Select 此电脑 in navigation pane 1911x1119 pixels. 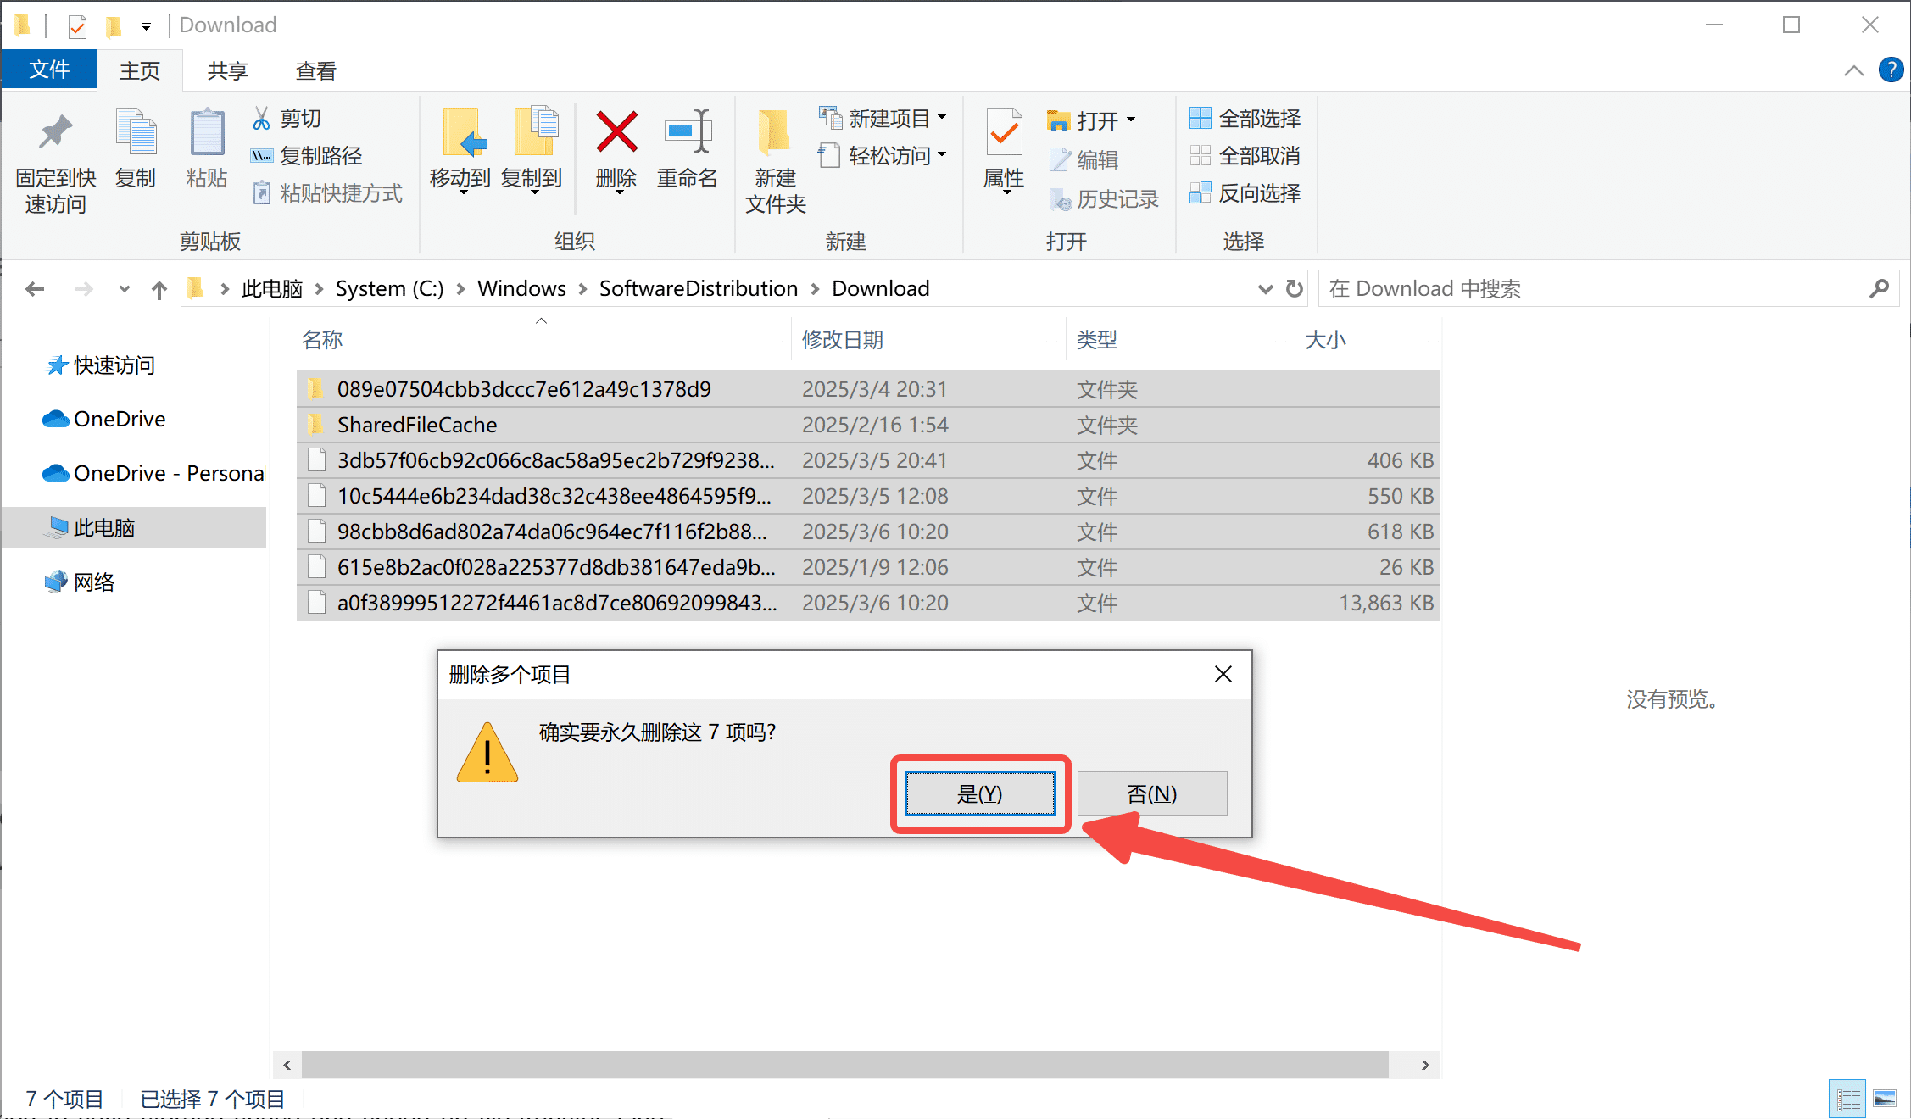point(134,527)
